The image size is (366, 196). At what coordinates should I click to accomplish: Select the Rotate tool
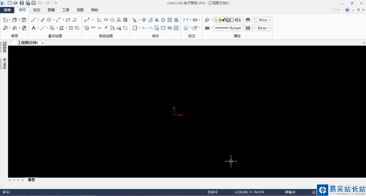pos(163,20)
